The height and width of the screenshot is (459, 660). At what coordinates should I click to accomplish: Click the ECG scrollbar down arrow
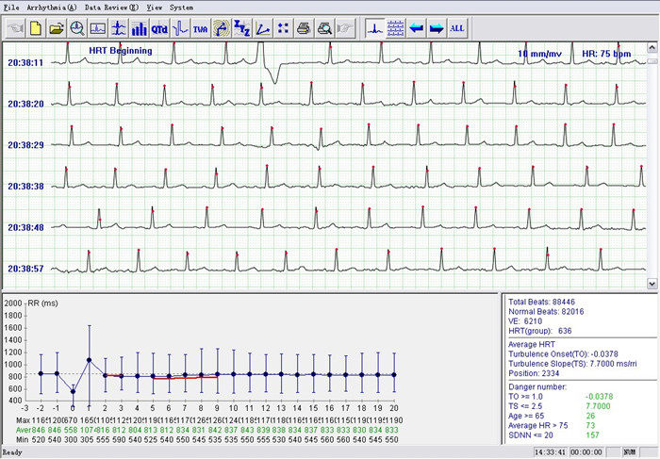click(652, 283)
